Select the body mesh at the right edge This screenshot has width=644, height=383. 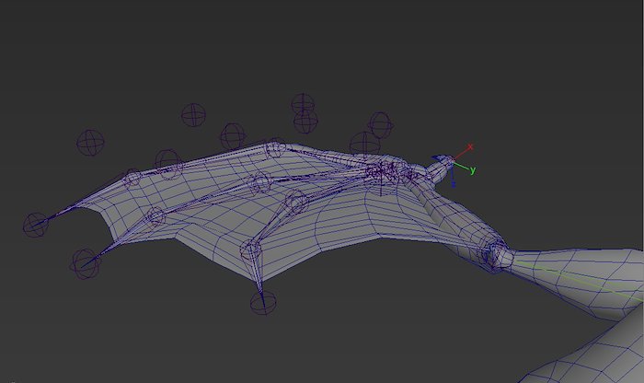click(x=598, y=276)
